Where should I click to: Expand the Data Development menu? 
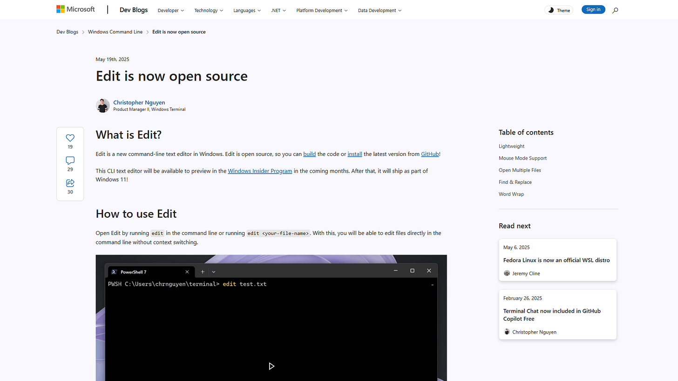380,10
